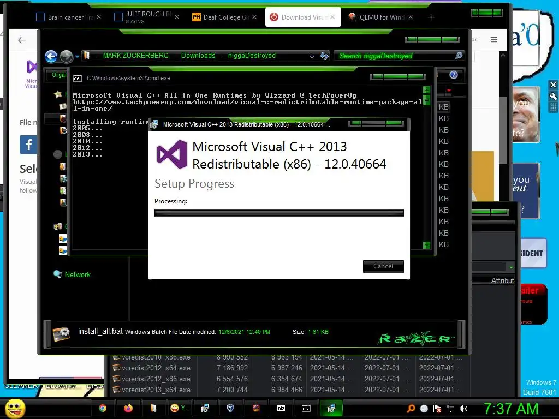Close the QEMU for Windows tab
Image resolution: width=559 pixels, height=419 pixels.
click(x=411, y=17)
